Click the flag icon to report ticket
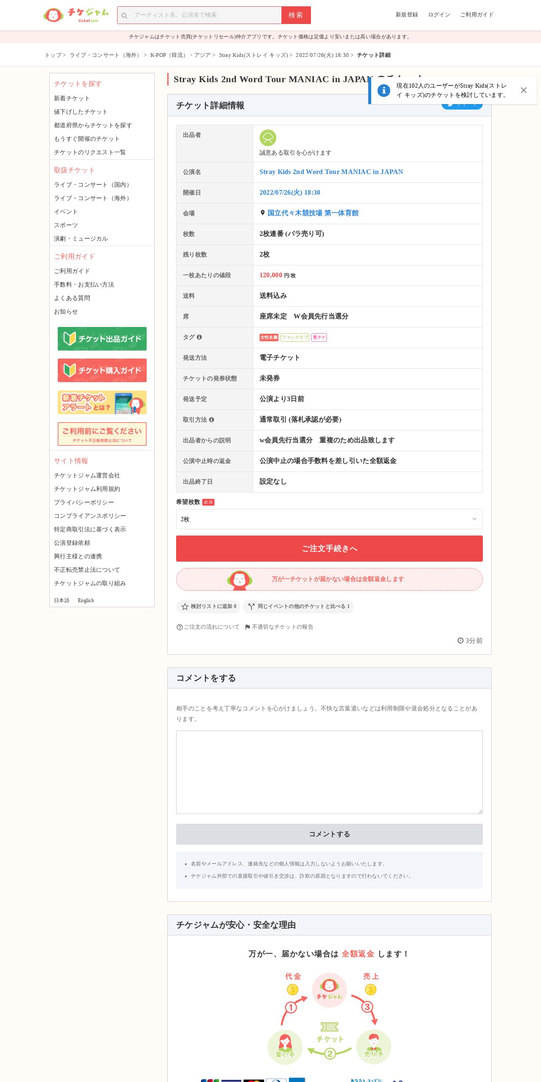541x1082 pixels. 248,627
